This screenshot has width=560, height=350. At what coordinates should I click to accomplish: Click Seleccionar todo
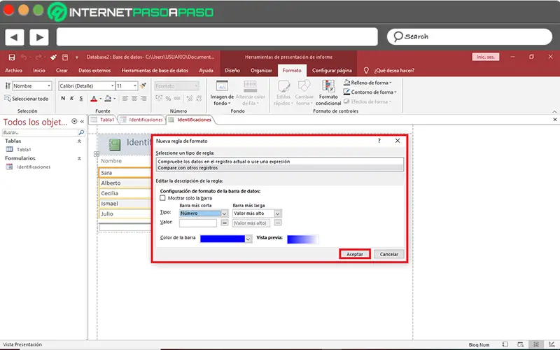point(27,99)
